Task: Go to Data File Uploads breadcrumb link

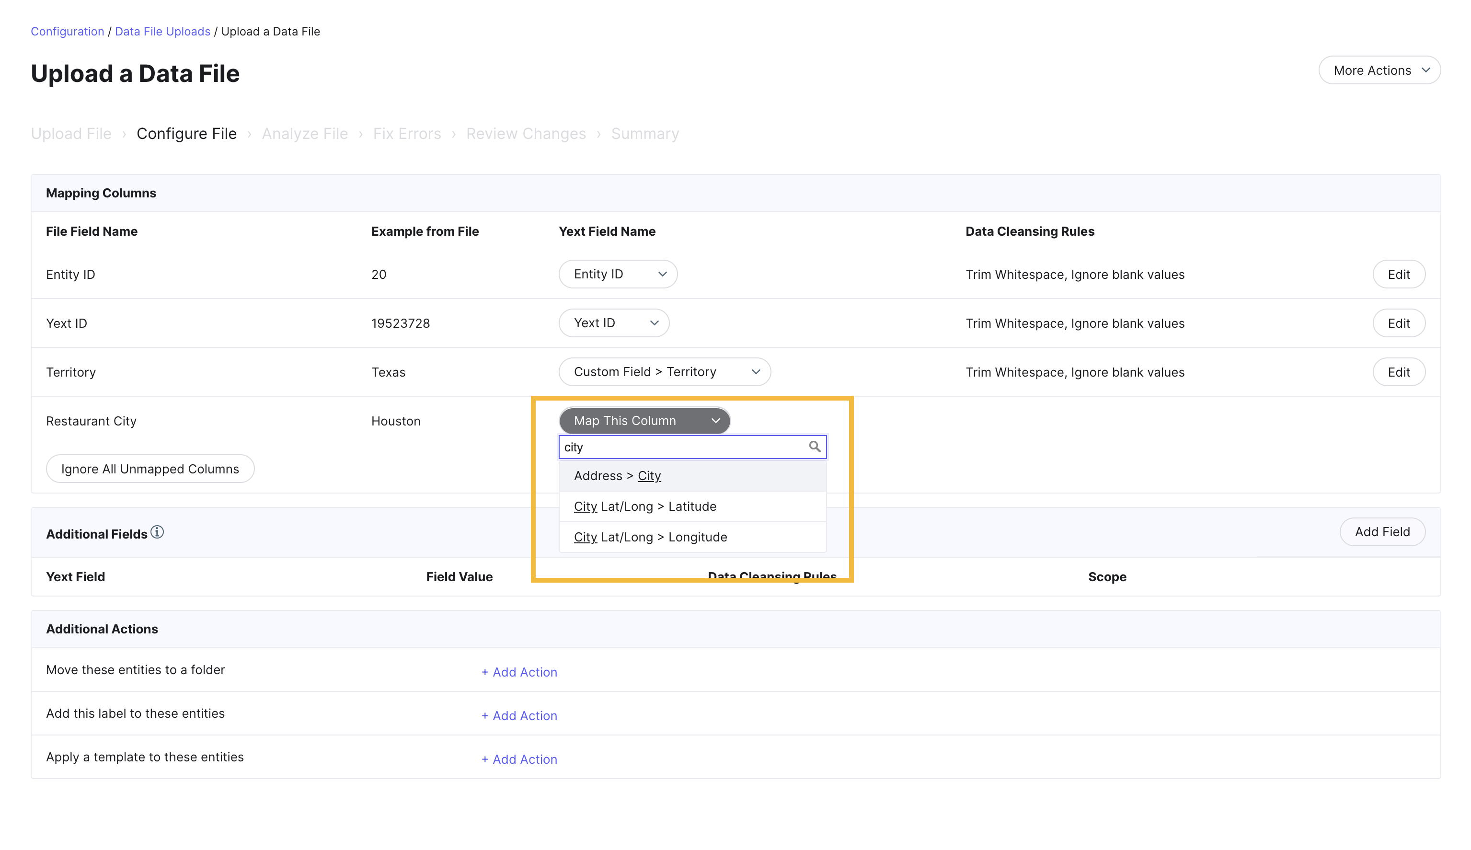Action: click(162, 32)
